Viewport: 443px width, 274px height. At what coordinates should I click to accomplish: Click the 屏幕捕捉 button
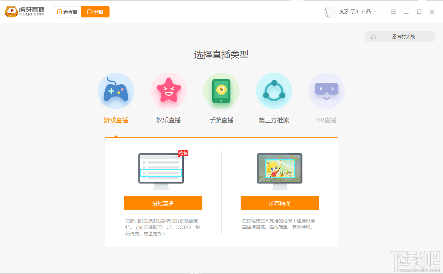[x=280, y=203]
